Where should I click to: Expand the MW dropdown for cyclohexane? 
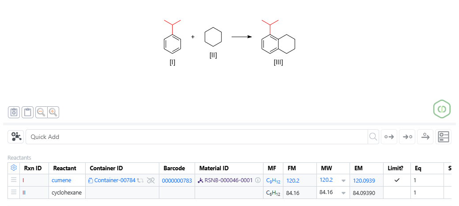click(x=343, y=193)
